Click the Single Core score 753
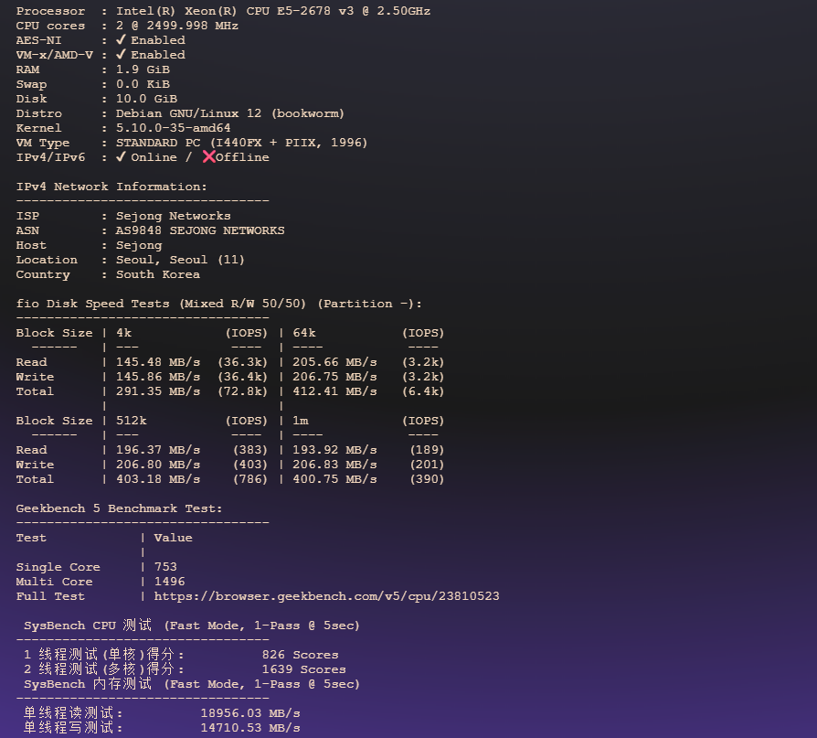 [165, 566]
